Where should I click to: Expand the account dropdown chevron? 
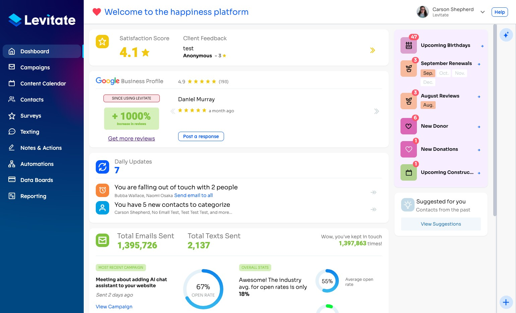coord(483,12)
